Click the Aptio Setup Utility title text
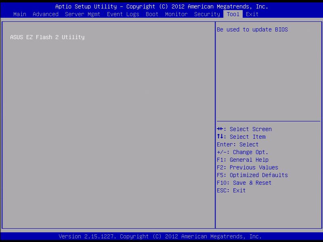323x242 pixels. [x=162, y=6]
